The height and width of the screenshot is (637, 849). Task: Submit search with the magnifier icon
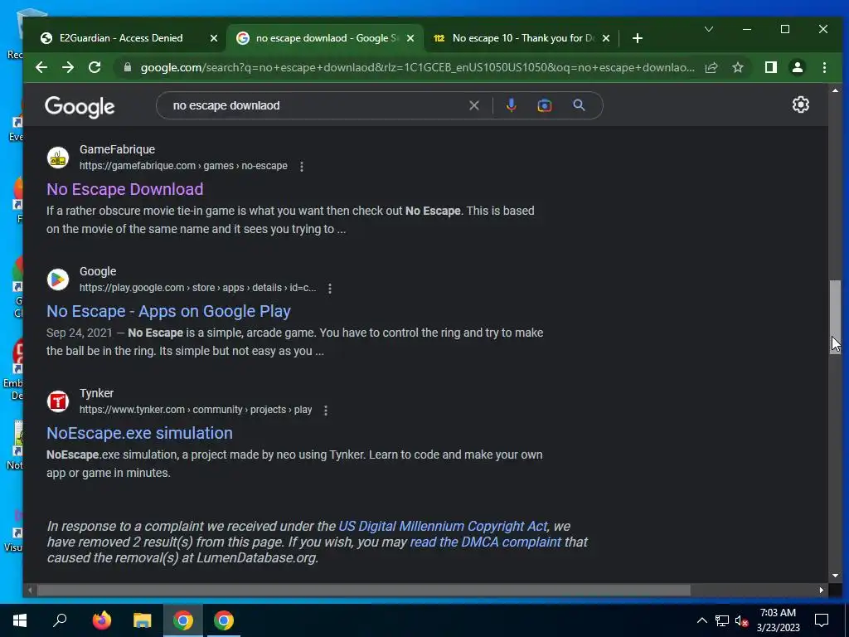click(579, 105)
